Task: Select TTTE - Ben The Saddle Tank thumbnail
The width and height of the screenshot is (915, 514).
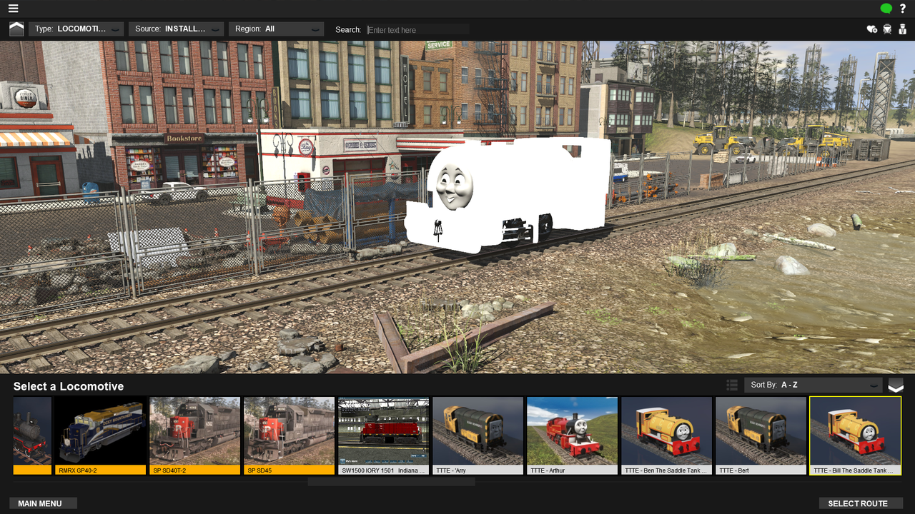Action: (666, 436)
